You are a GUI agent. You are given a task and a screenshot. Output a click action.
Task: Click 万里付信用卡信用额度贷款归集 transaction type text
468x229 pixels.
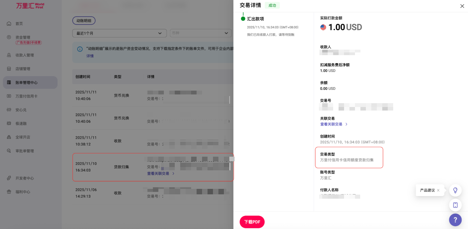(347, 160)
